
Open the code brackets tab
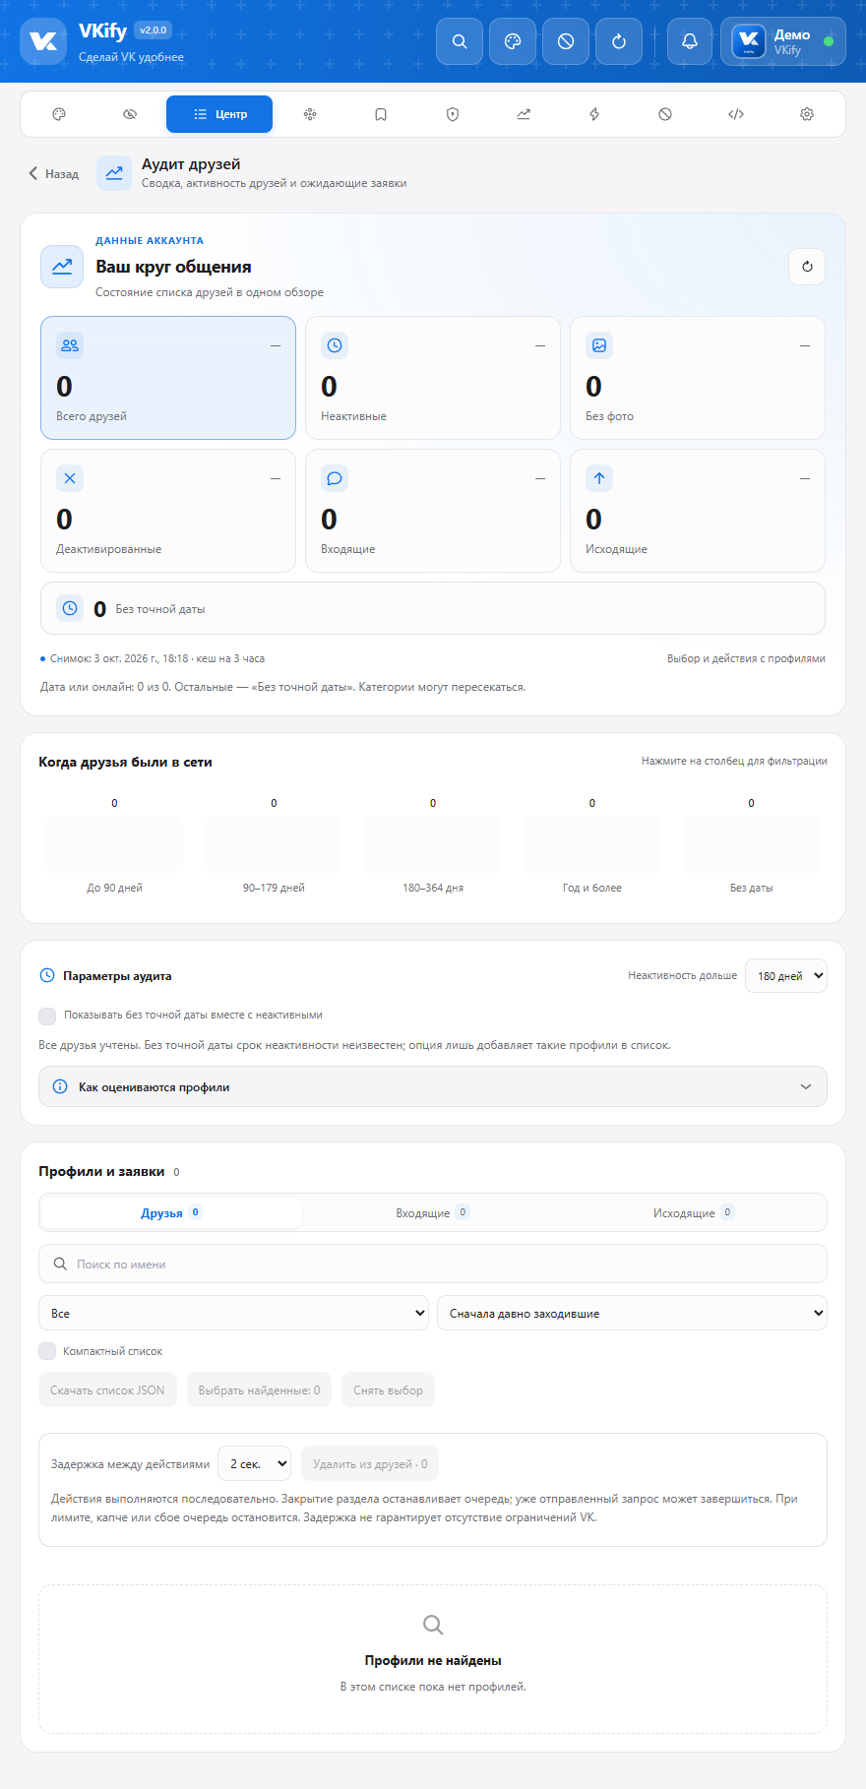(736, 114)
